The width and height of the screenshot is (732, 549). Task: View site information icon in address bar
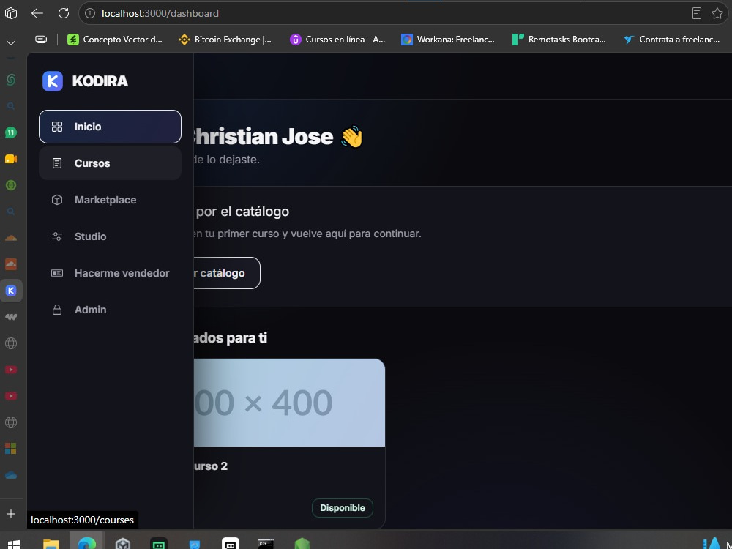pyautogui.click(x=89, y=13)
